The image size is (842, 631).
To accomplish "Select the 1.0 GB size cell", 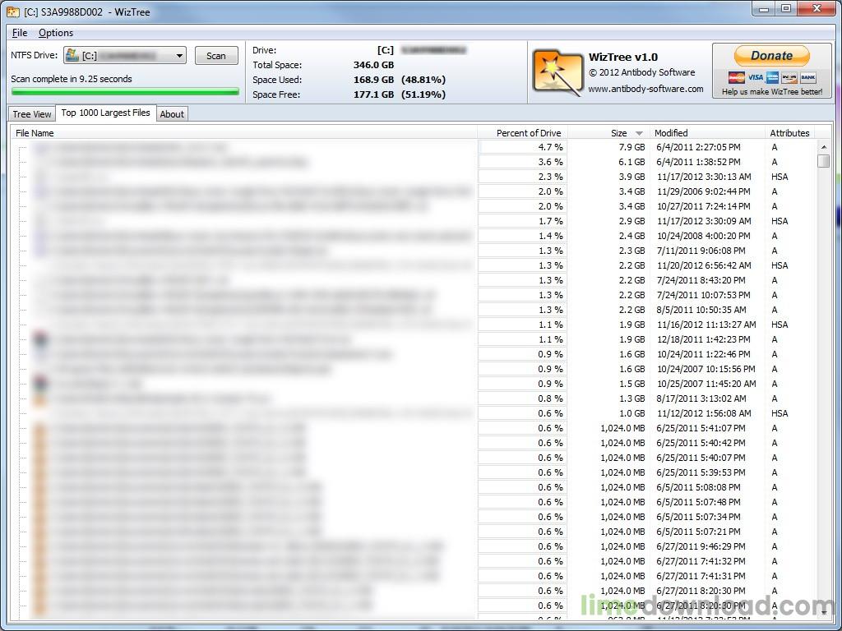I will pyautogui.click(x=631, y=414).
